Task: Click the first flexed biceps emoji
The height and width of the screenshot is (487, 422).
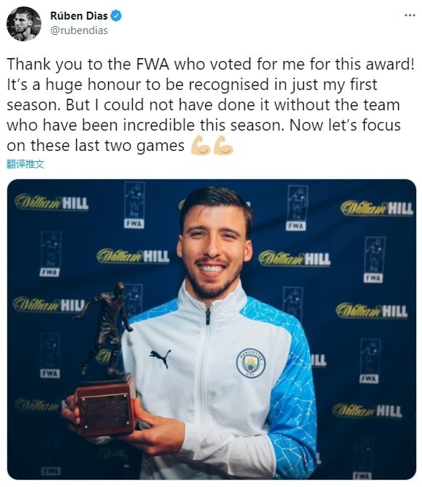Action: click(x=200, y=145)
